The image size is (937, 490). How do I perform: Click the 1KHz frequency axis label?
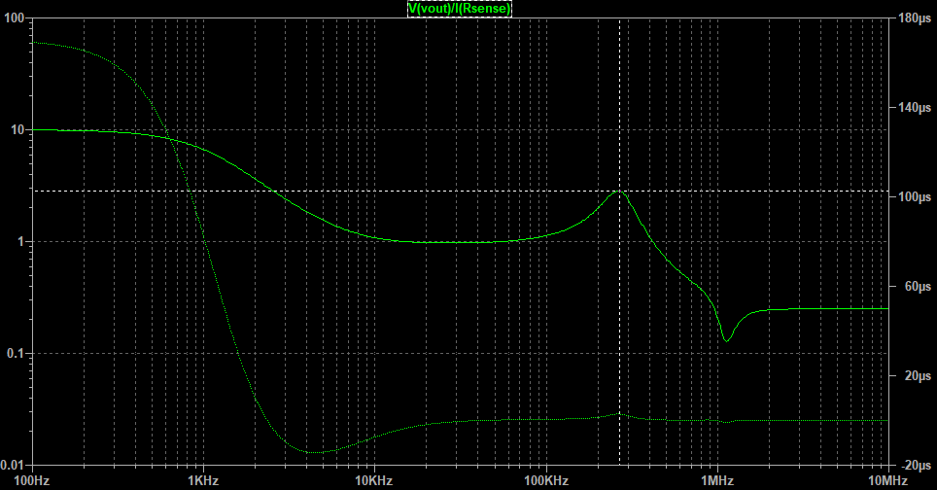[203, 480]
